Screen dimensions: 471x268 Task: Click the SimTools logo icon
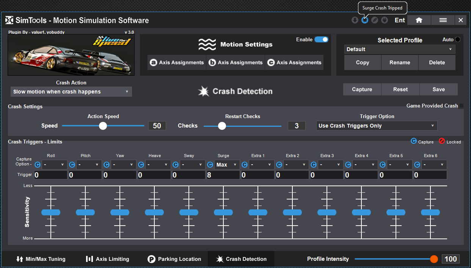click(x=9, y=20)
